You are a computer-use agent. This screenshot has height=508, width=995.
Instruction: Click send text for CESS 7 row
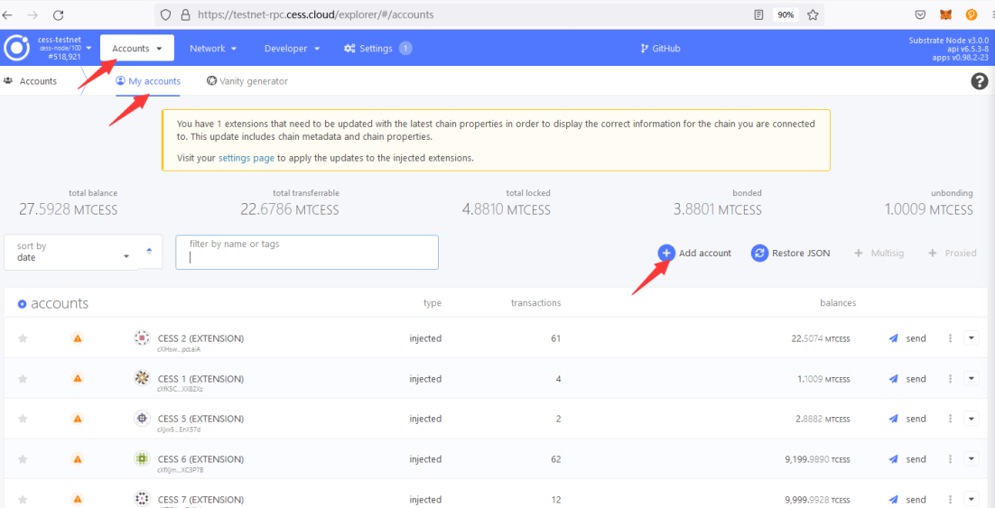tap(916, 500)
